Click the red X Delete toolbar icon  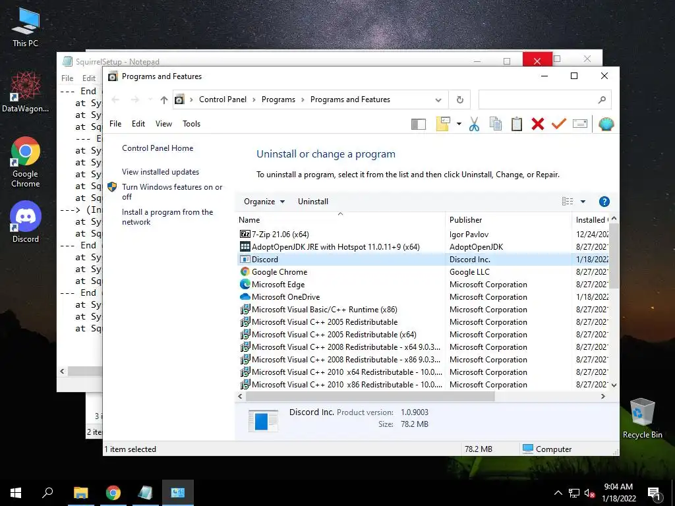click(x=538, y=124)
